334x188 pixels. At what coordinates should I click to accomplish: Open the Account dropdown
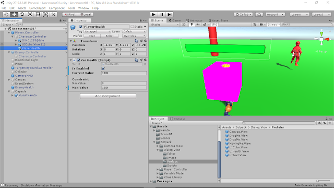[x=275, y=14]
